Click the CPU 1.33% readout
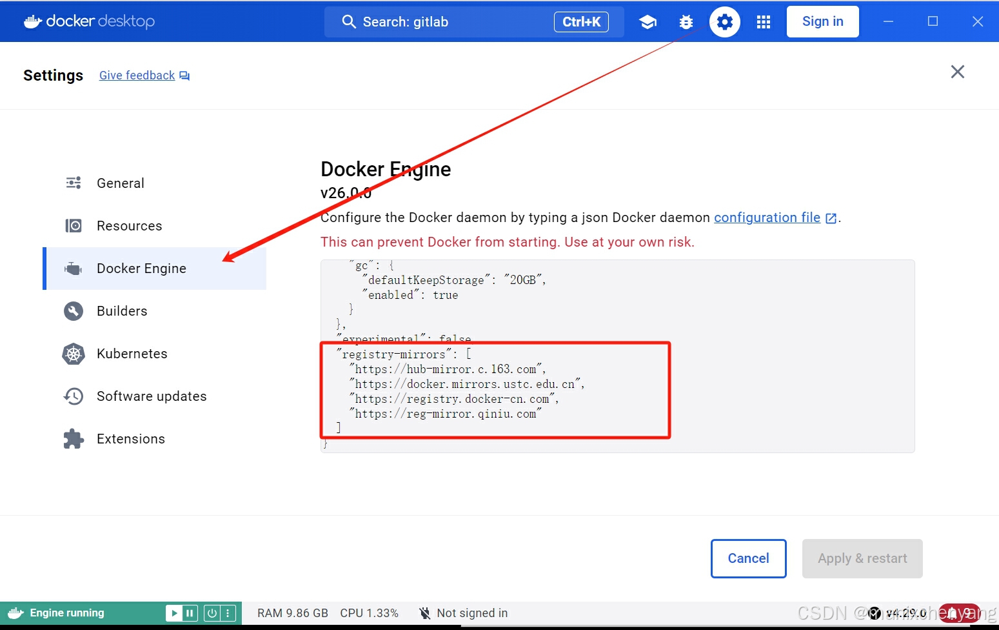 (x=370, y=613)
